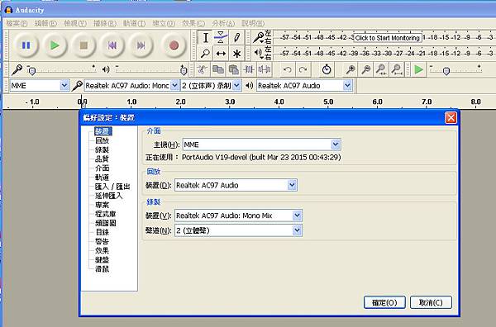Select 鍵盤 in the preferences tree
The height and width of the screenshot is (327, 496).
coord(103,260)
